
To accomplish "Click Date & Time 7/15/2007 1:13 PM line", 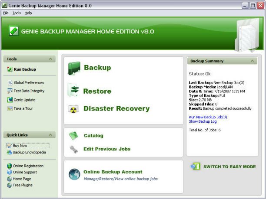I will [217, 91].
